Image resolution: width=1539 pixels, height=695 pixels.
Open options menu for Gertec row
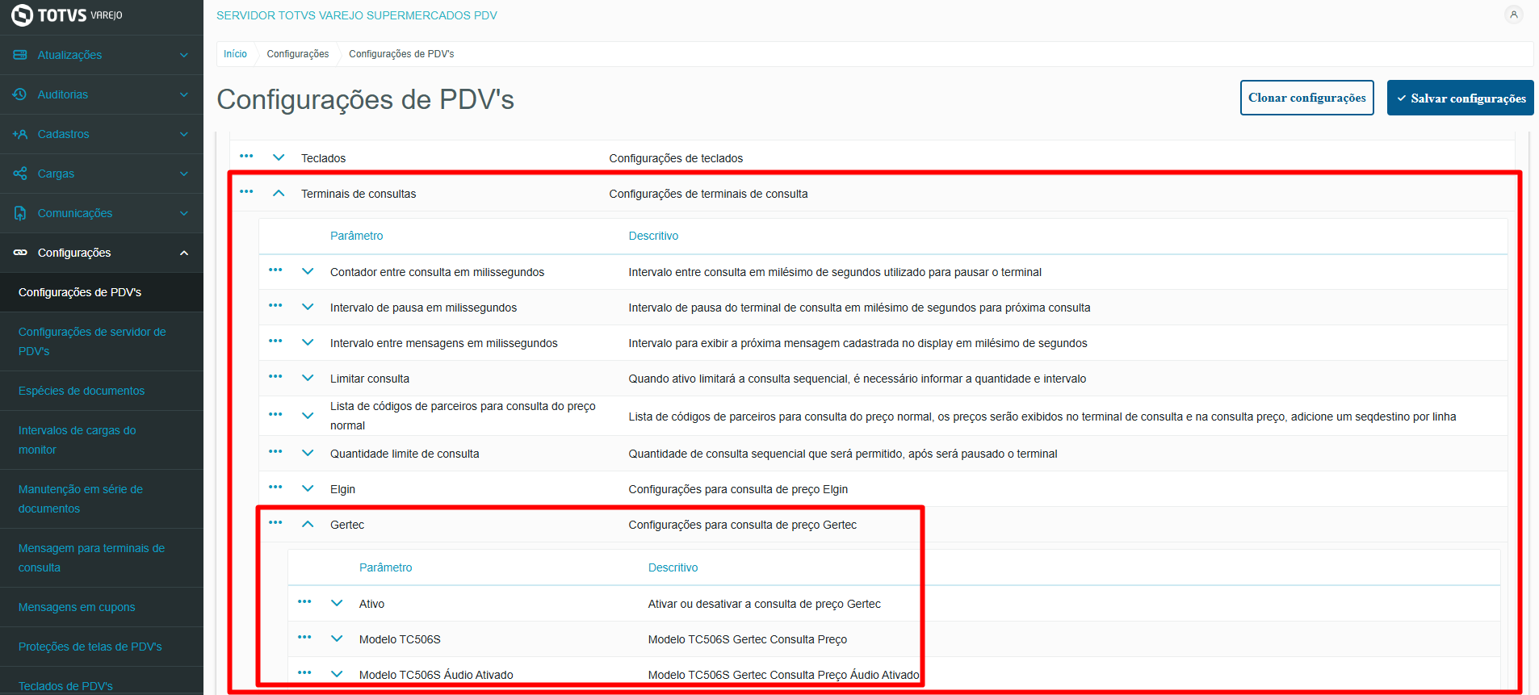(x=275, y=523)
